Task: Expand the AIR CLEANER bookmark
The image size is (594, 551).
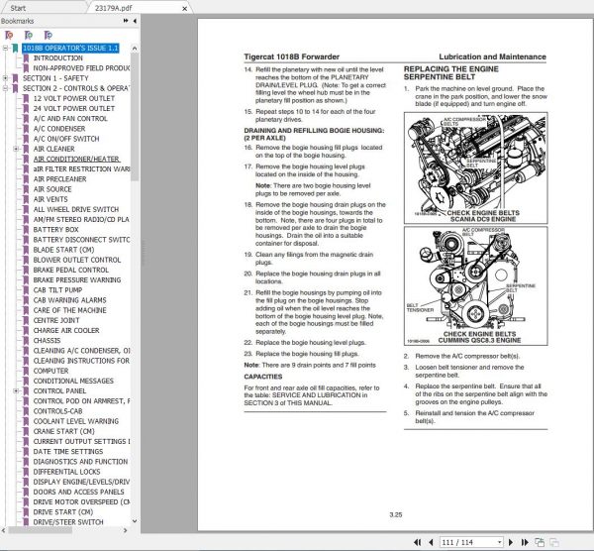Action: point(16,149)
